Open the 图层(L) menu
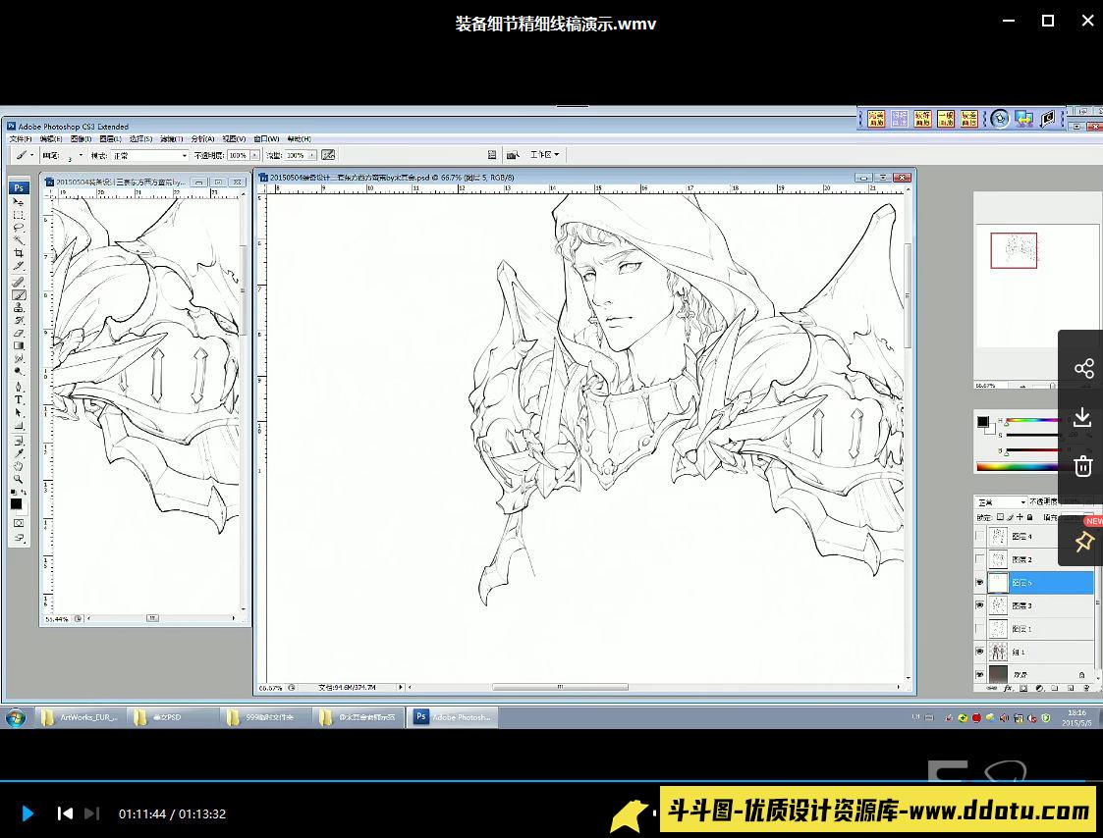 coord(110,139)
